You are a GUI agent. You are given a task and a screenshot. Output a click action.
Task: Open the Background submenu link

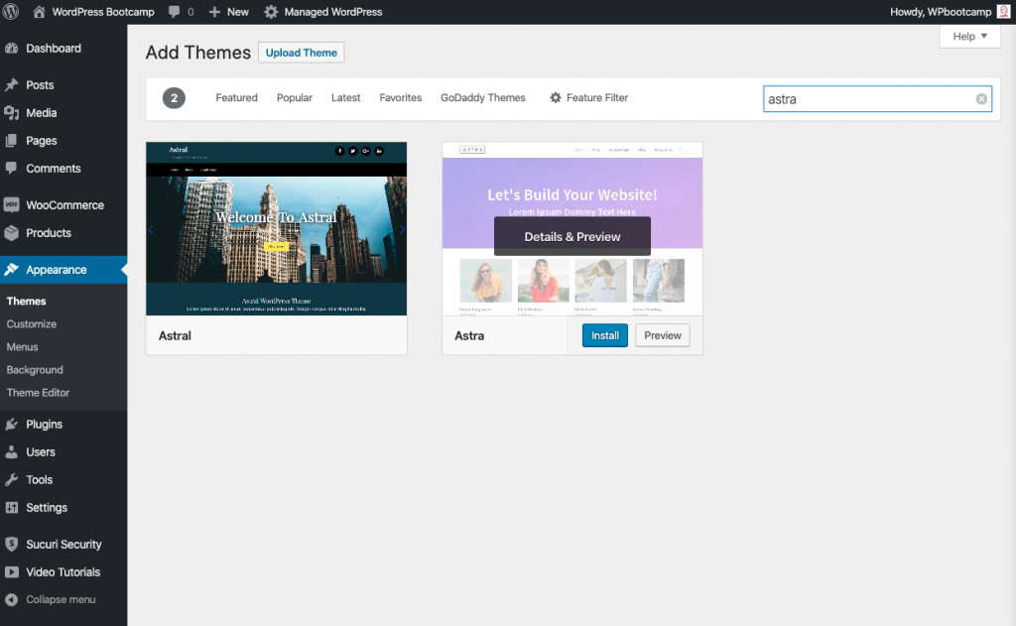[35, 369]
